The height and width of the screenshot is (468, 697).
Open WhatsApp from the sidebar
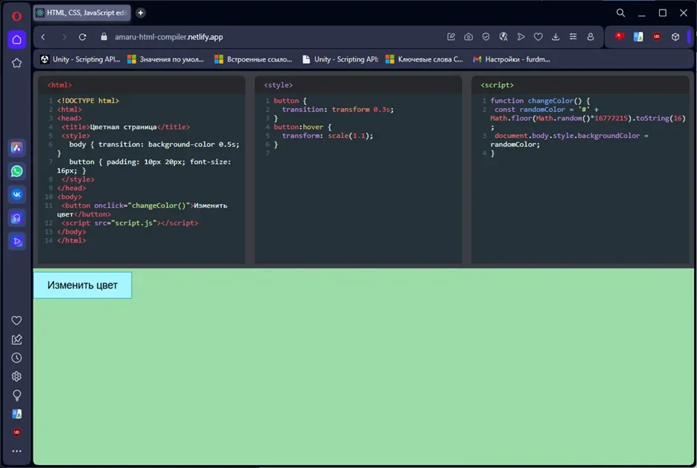click(17, 171)
